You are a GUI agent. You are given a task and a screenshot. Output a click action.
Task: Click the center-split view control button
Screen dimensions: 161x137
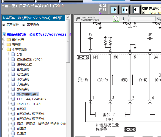coord(125,10)
